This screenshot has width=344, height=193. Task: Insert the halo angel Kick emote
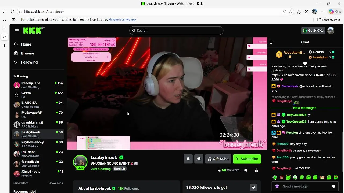pos(288,177)
